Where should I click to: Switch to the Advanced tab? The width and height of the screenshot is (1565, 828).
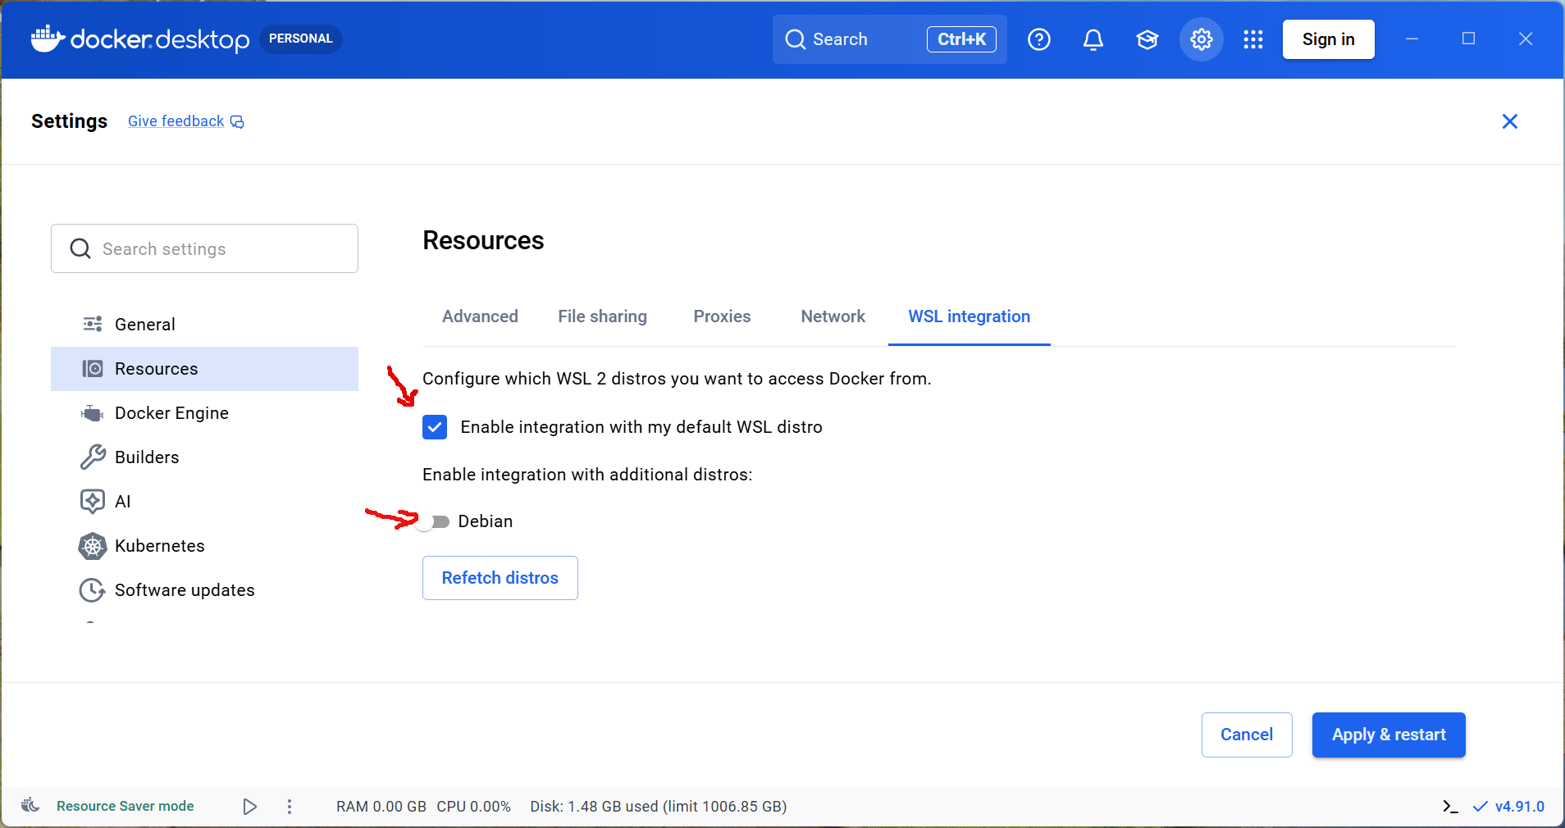pos(480,316)
